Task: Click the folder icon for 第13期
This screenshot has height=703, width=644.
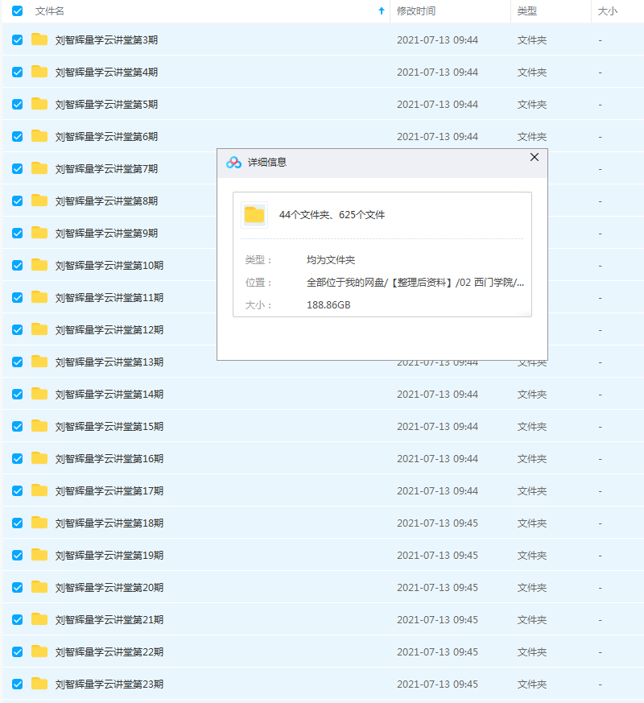Action: click(39, 362)
